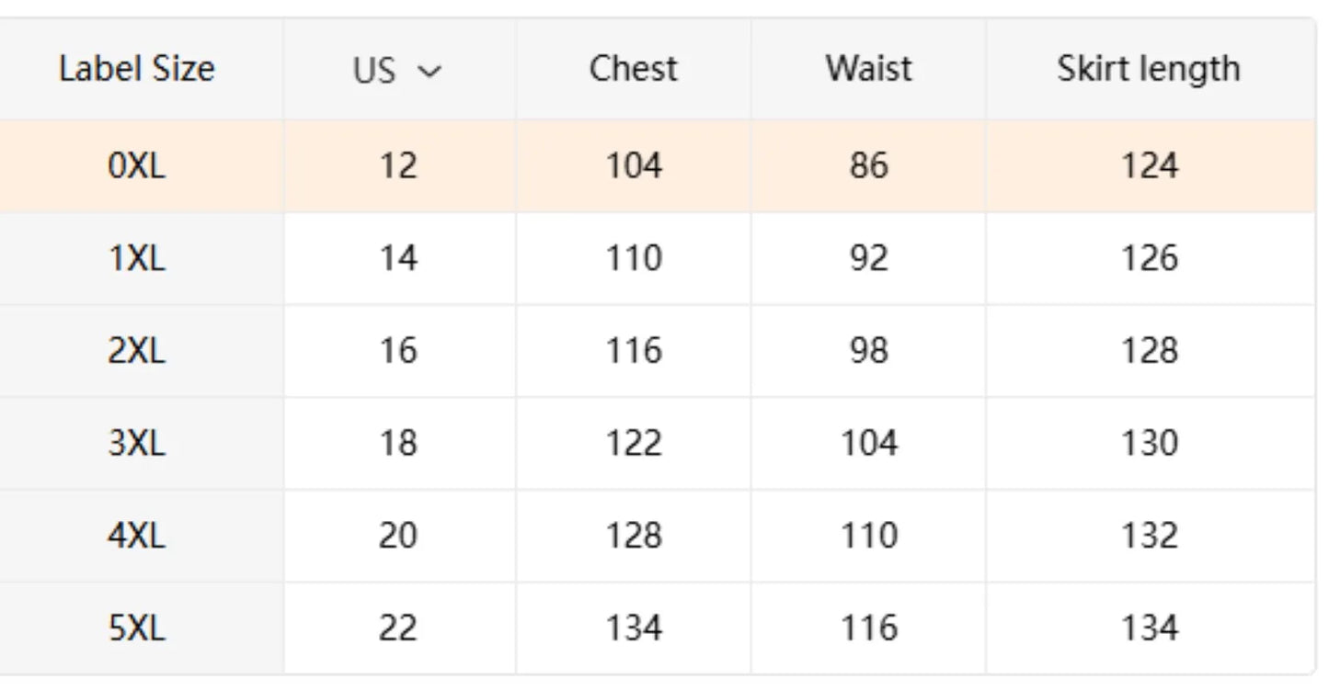Click skirt length value 130
Screen dimensions: 1329x690
coord(1149,444)
